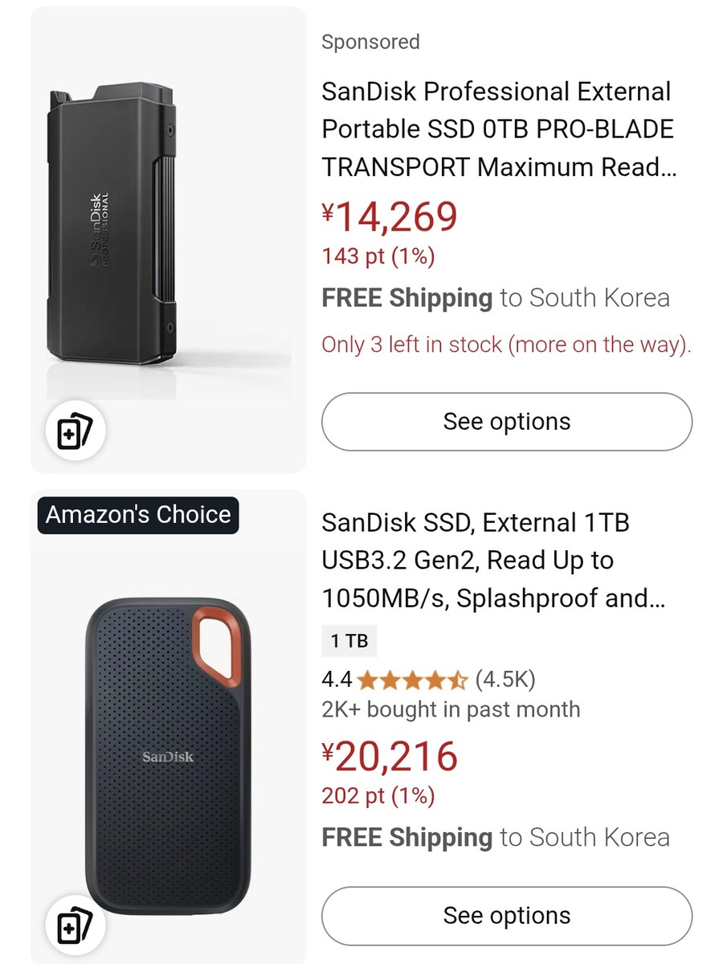Click the Amazon's Choice badge

137,515
